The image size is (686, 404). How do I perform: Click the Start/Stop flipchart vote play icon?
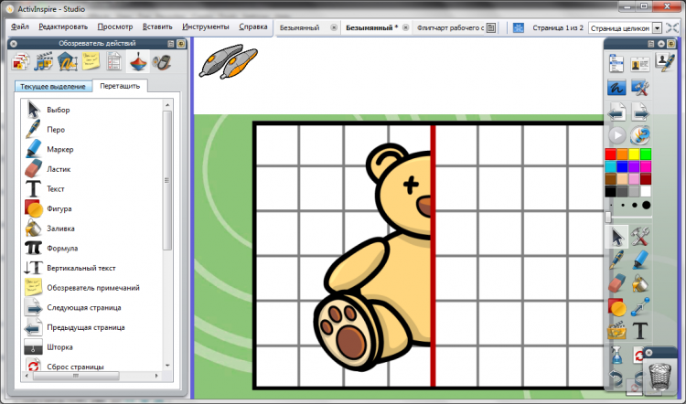pyautogui.click(x=616, y=135)
